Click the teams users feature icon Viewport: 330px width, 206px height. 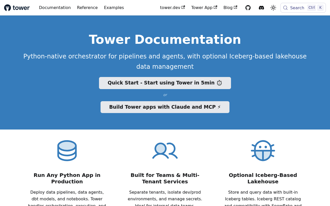pos(165,151)
